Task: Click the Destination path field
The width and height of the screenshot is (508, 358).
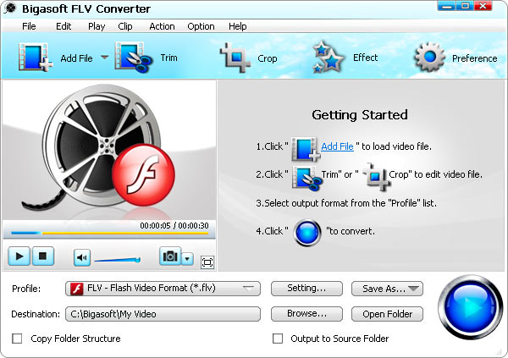Action: [163, 314]
